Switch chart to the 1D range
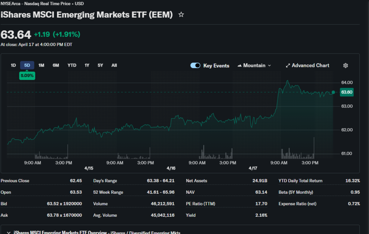The width and height of the screenshot is (369, 234). click(x=13, y=65)
